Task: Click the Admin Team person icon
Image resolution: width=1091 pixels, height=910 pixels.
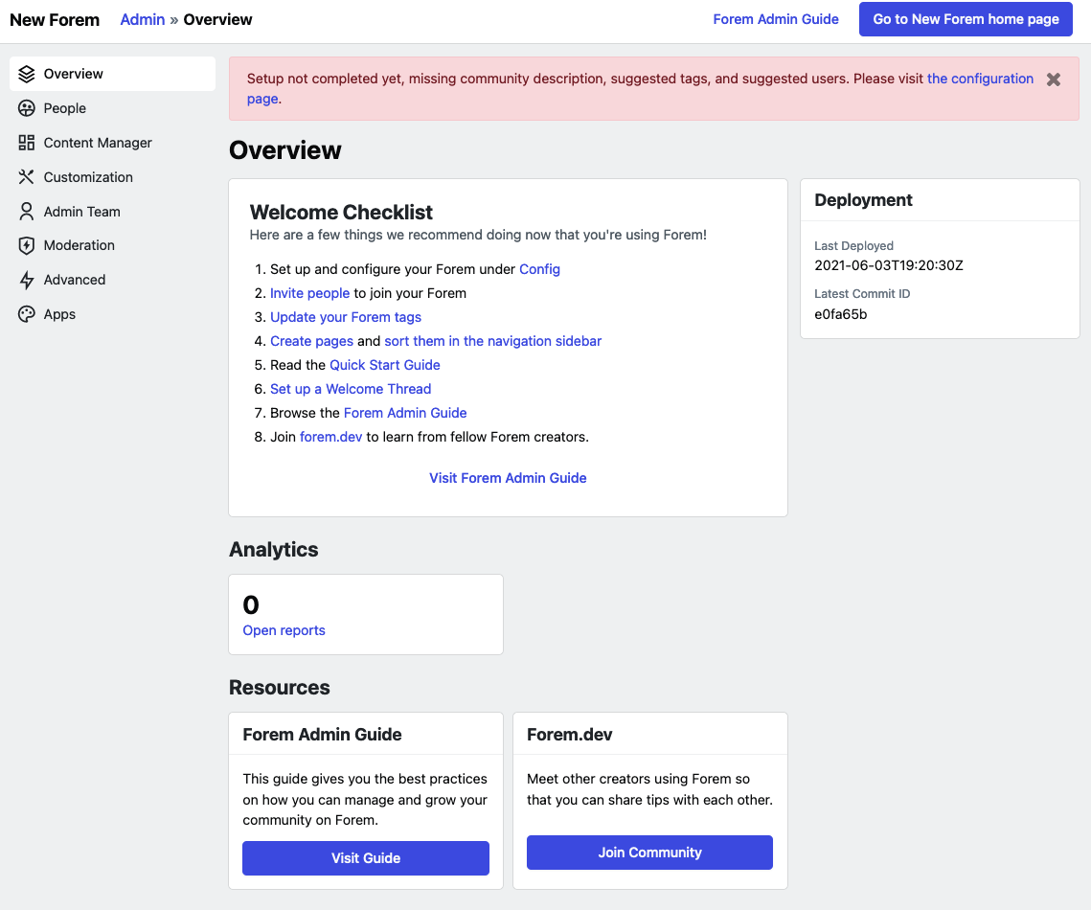Action: [27, 212]
